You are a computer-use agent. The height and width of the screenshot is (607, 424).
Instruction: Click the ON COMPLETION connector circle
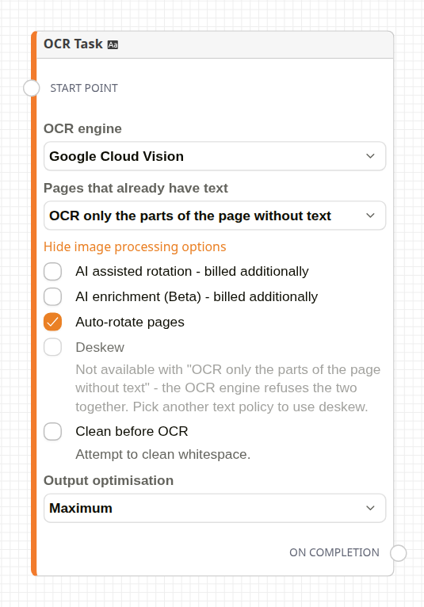tap(398, 553)
